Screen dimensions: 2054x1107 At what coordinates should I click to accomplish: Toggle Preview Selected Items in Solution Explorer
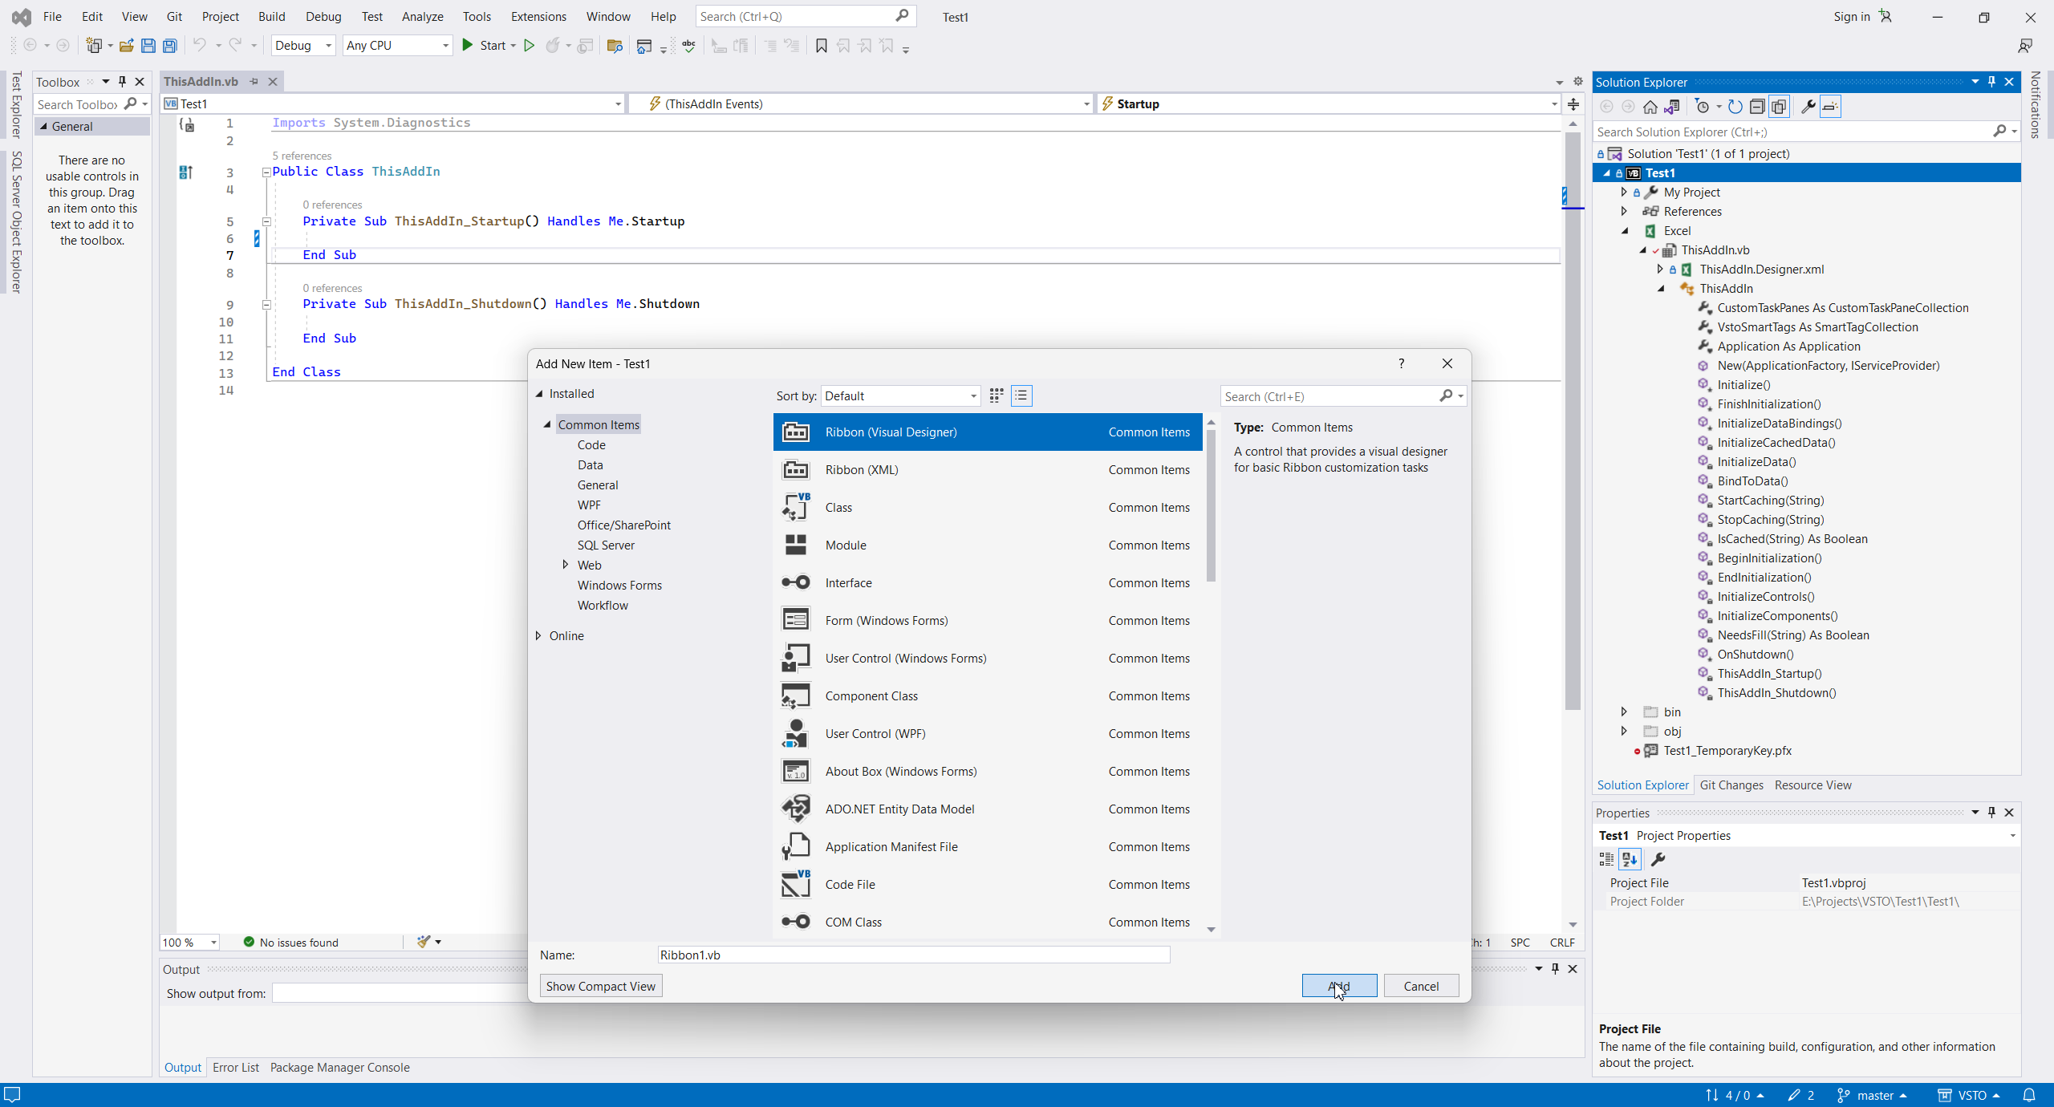click(x=1830, y=107)
